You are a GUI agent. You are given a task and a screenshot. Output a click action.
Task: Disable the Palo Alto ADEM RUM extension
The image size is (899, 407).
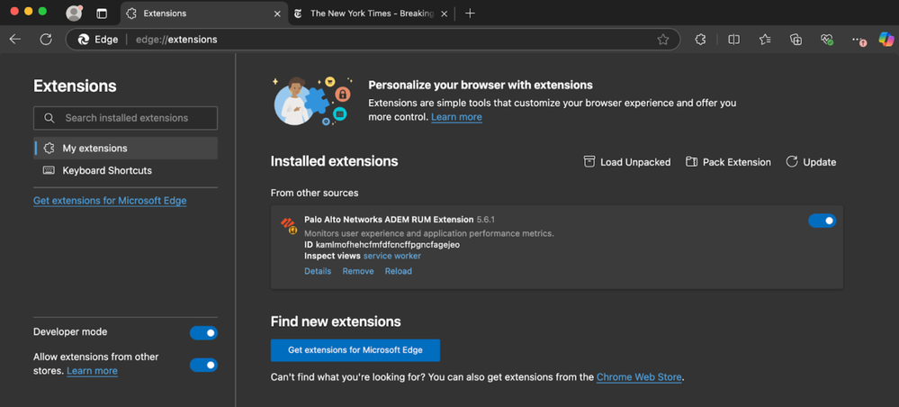(x=822, y=221)
